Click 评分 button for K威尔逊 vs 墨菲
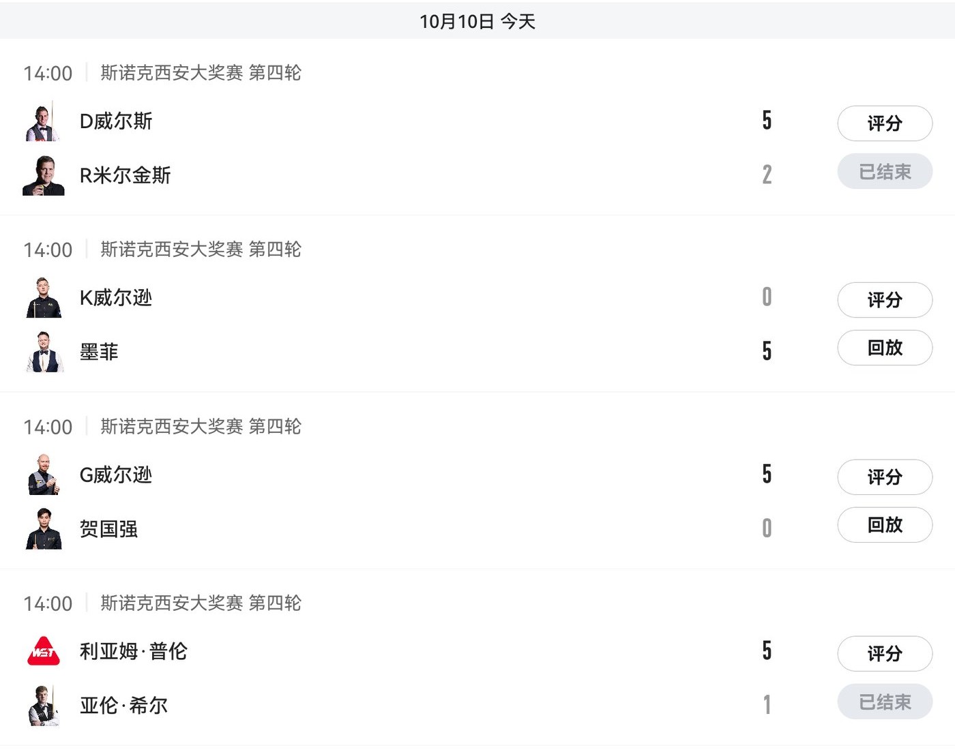955x754 pixels. pos(885,300)
